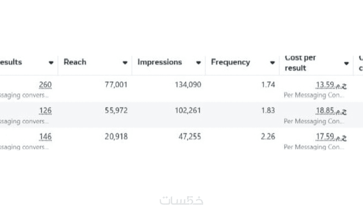Open the 146 results link

[45, 137]
